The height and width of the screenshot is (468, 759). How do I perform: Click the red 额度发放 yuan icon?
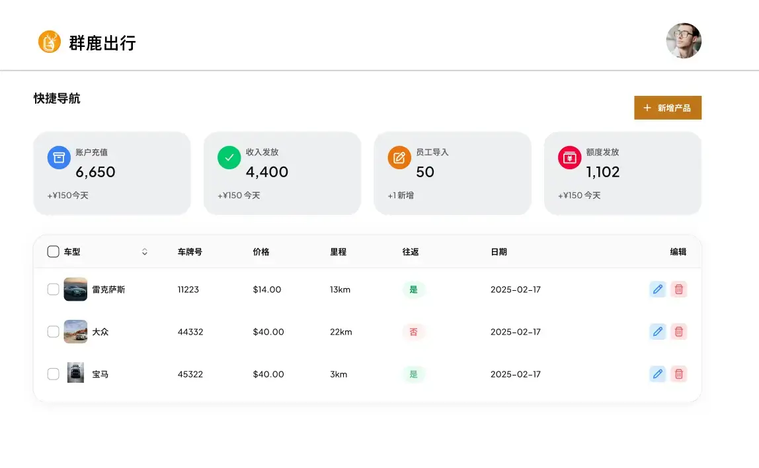tap(569, 158)
